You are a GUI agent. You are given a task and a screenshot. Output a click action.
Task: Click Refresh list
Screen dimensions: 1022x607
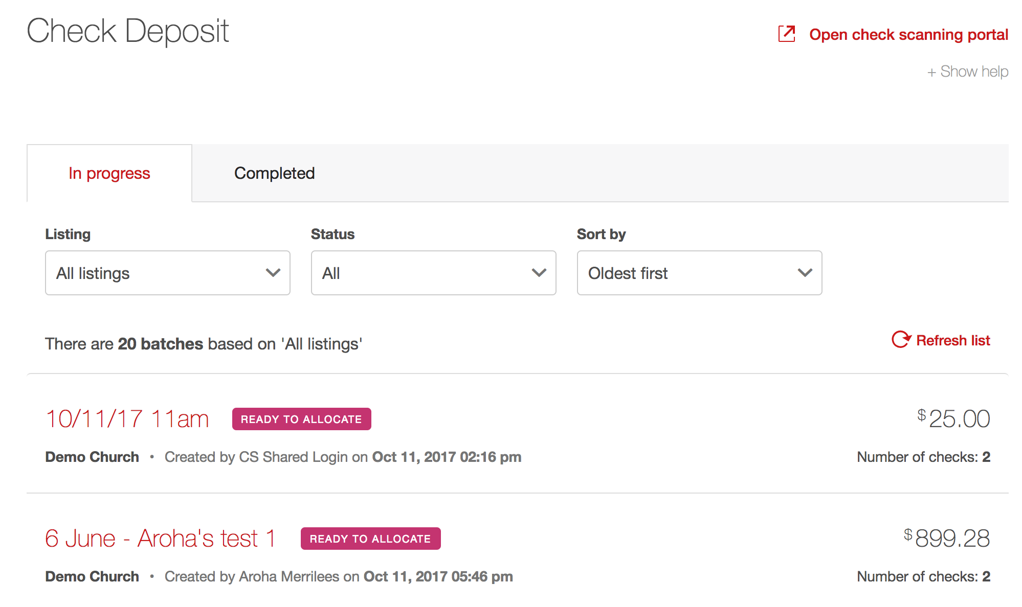952,340
